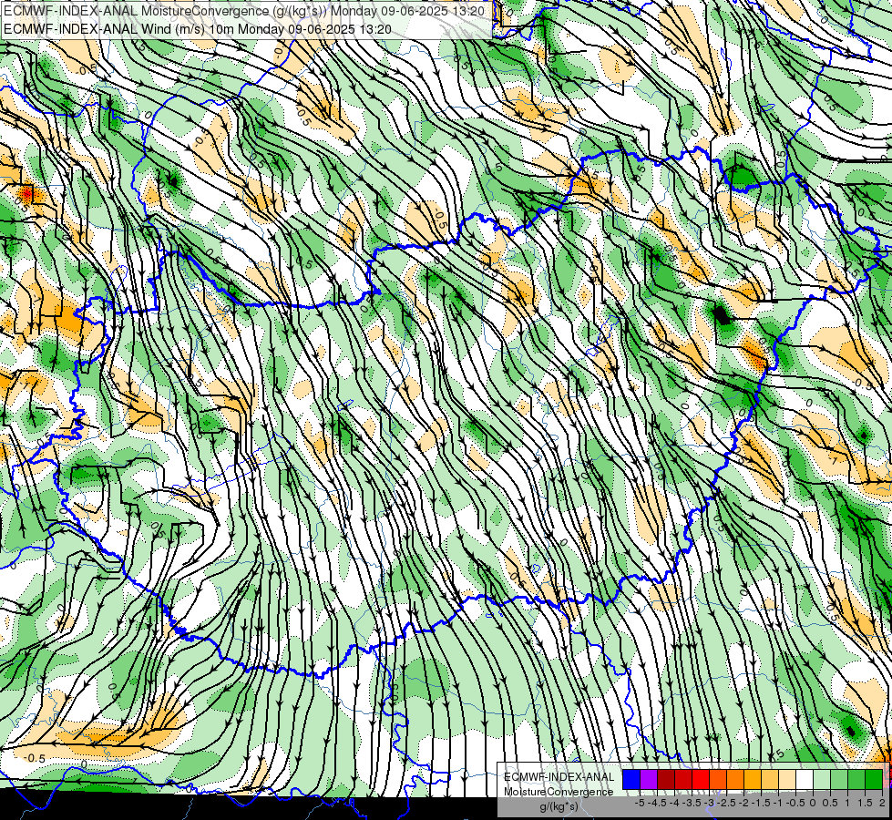Image resolution: width=892 pixels, height=820 pixels.
Task: Pick the swatch between 1 and 1.5
Action: tap(856, 780)
